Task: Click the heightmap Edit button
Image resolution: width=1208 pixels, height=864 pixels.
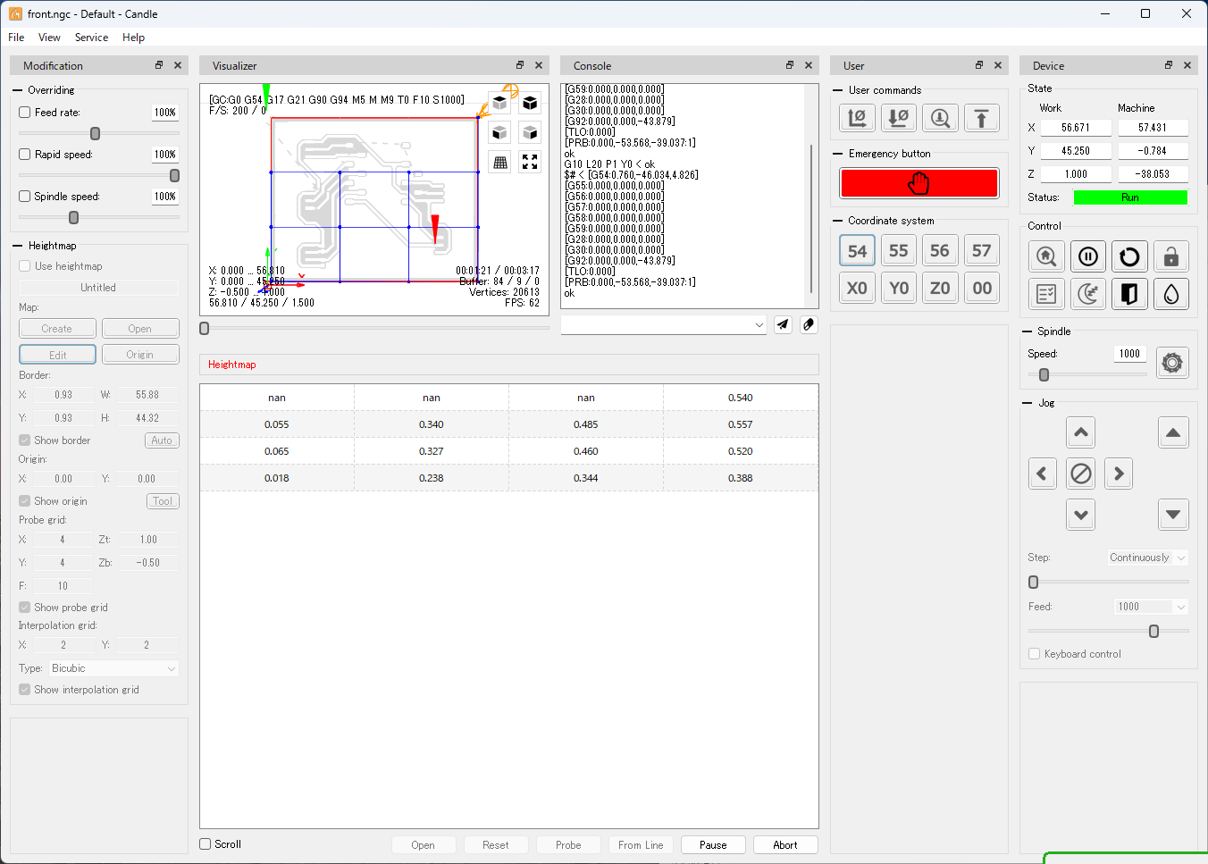Action: click(x=57, y=355)
